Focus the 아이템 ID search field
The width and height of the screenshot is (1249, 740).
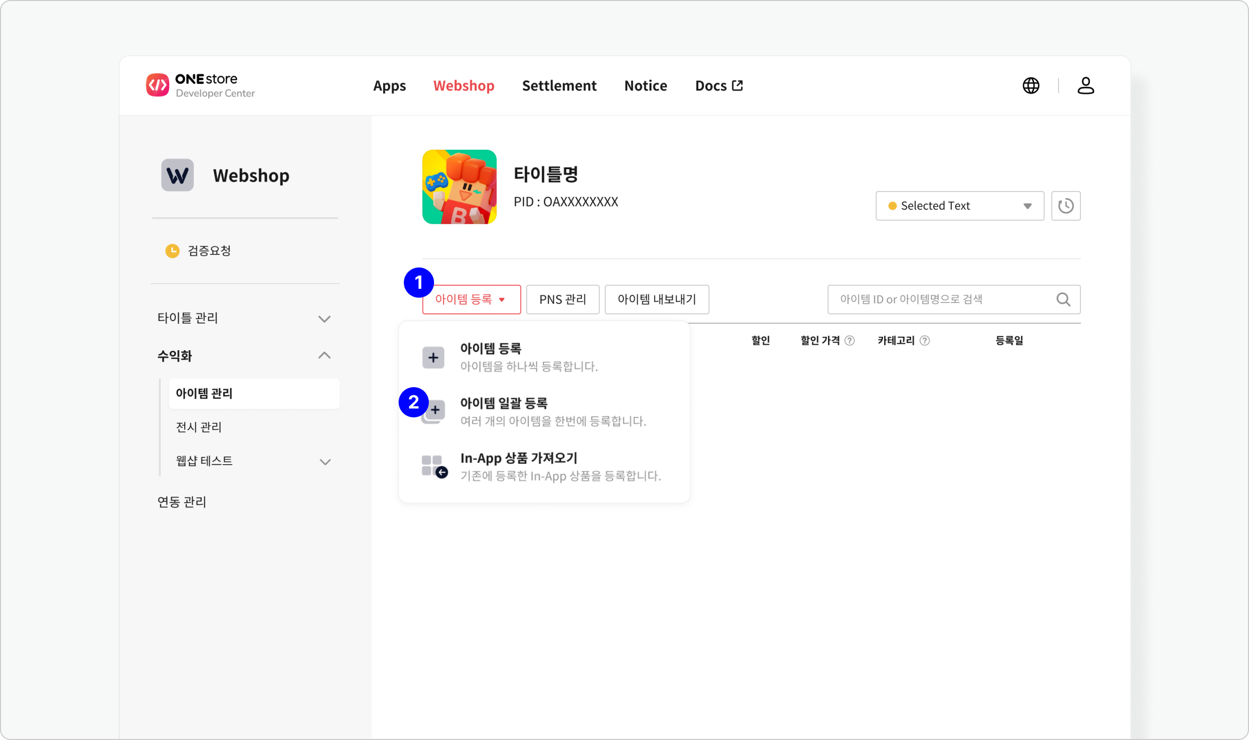pyautogui.click(x=937, y=299)
